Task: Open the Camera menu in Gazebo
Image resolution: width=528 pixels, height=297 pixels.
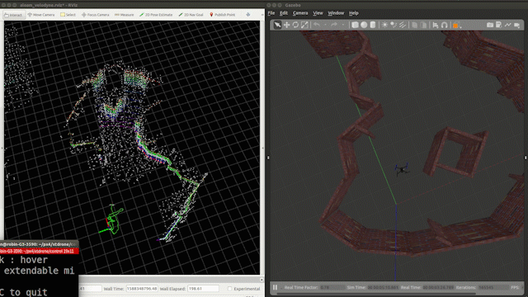Action: [x=300, y=13]
